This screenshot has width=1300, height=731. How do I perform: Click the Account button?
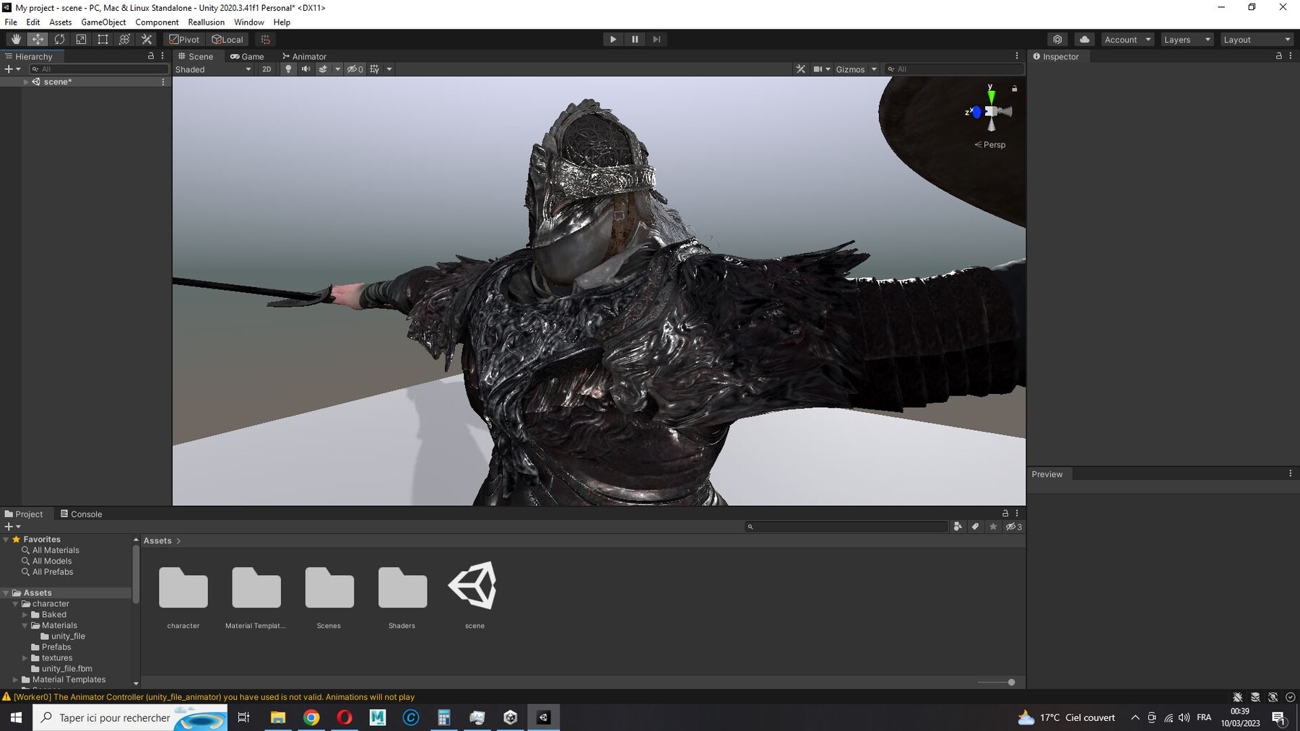pyautogui.click(x=1124, y=39)
